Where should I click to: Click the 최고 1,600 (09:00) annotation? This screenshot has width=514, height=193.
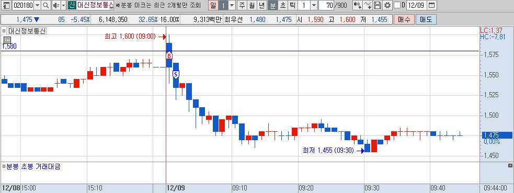coord(131,37)
